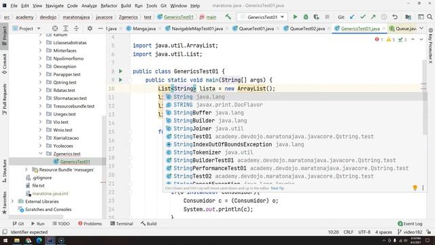The image size is (435, 245).
Task: Open Pull Requests tool window
Action: click(x=5, y=99)
